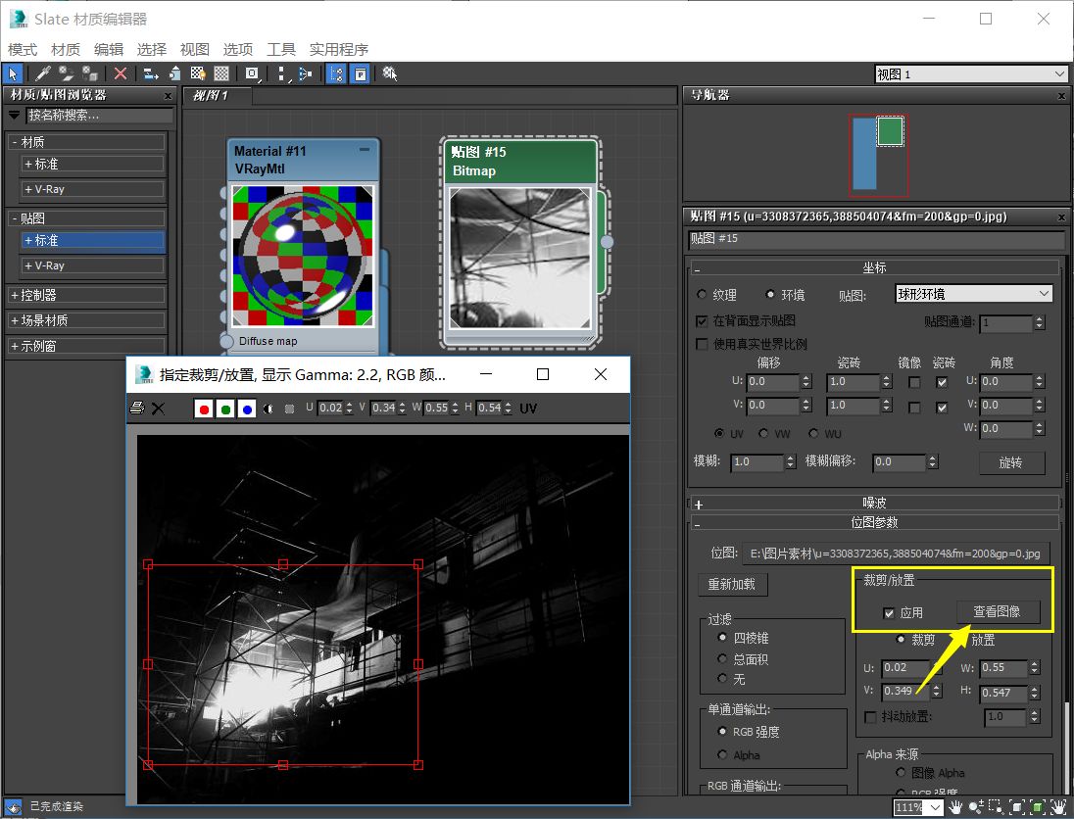Select the arrow selection tool
Image resolution: width=1074 pixels, height=819 pixels.
coord(13,73)
